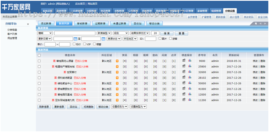The width and height of the screenshot is (269, 132).
Task: Enable the 图片 filter checkbox
Action: click(x=160, y=39)
